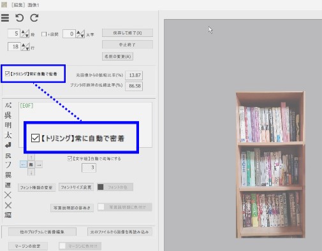Screen dimensions: 322x251
Task: Open the hamburger menu icon
Action: tap(5, 18)
